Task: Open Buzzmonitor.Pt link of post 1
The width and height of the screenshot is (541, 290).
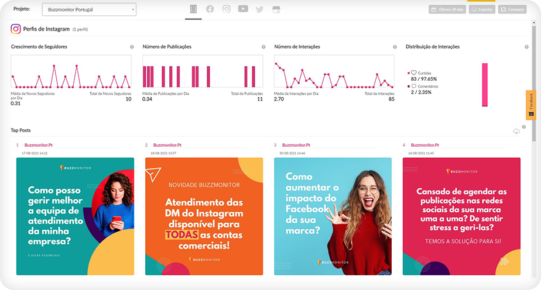Action: coord(38,145)
